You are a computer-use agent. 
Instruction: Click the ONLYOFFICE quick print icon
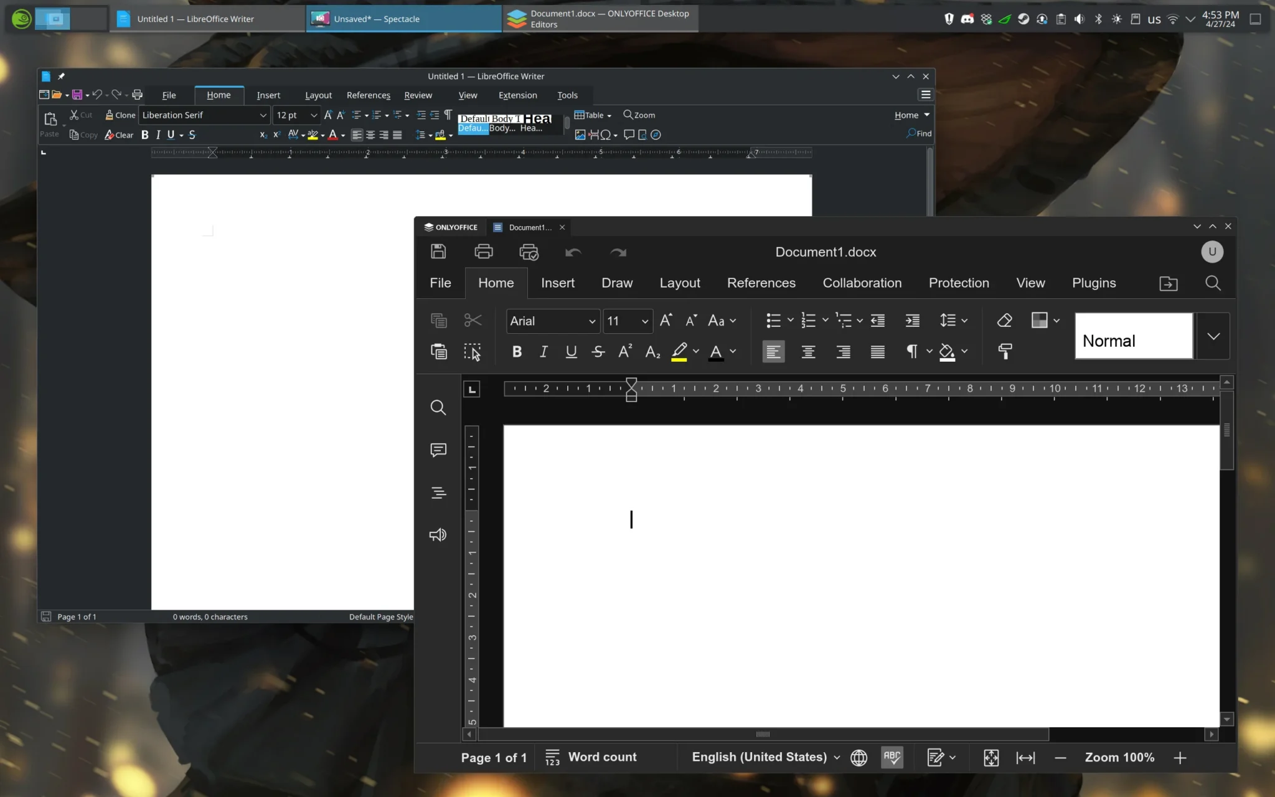point(529,252)
